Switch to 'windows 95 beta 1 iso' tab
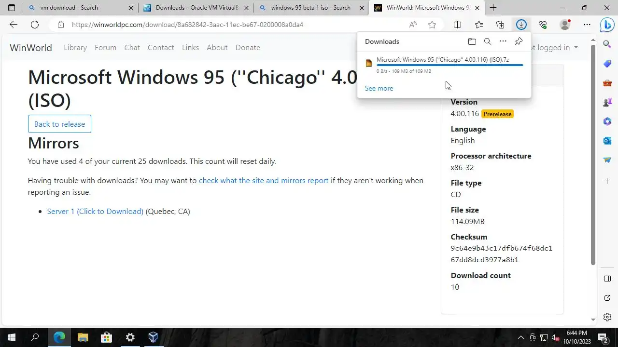Image resolution: width=618 pixels, height=347 pixels. 311,8
